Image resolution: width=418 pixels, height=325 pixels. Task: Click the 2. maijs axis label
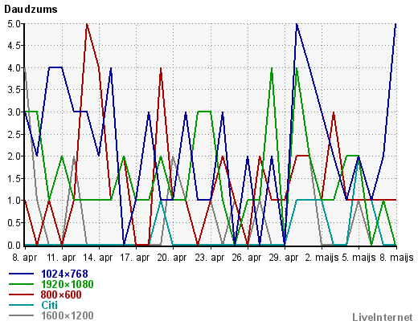coord(322,258)
